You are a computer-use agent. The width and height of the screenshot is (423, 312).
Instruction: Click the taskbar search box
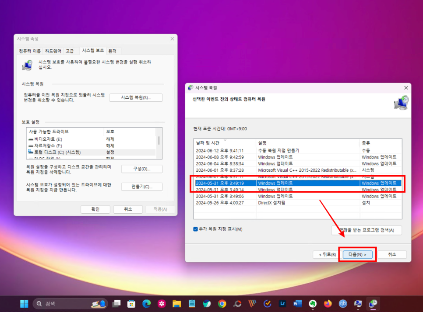pyautogui.click(x=70, y=304)
